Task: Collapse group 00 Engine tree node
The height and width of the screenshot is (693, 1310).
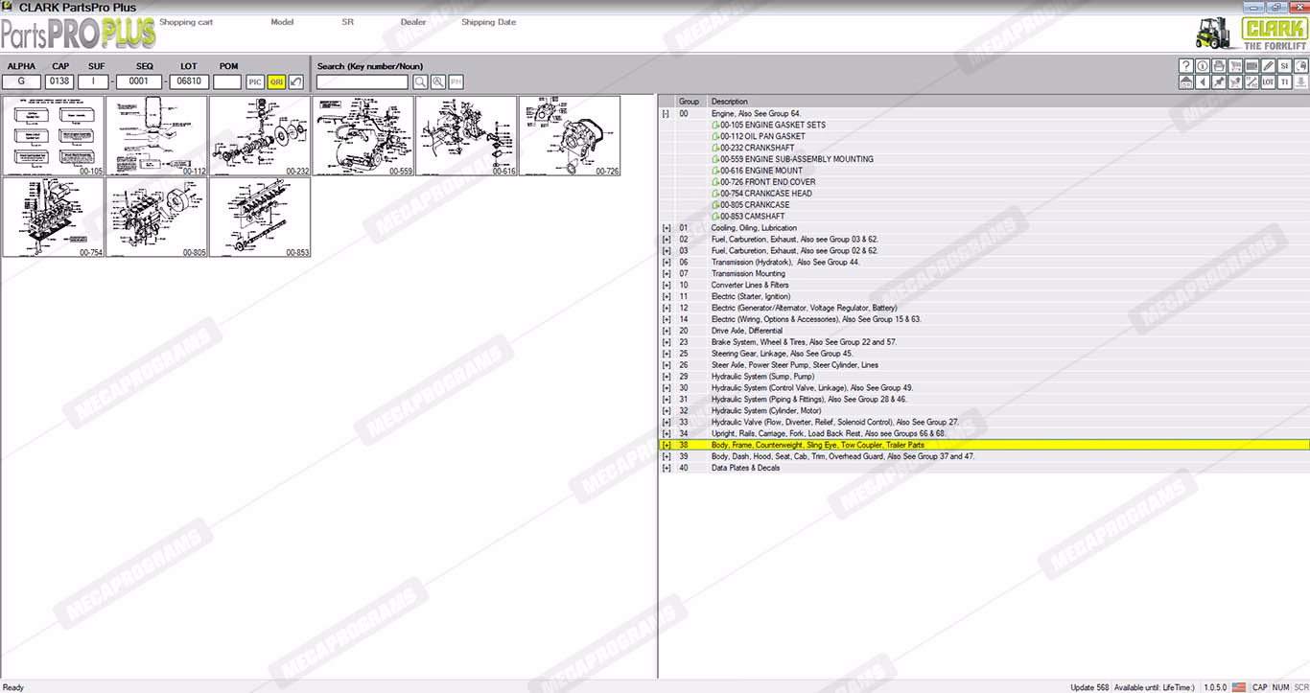Action: pyautogui.click(x=666, y=113)
